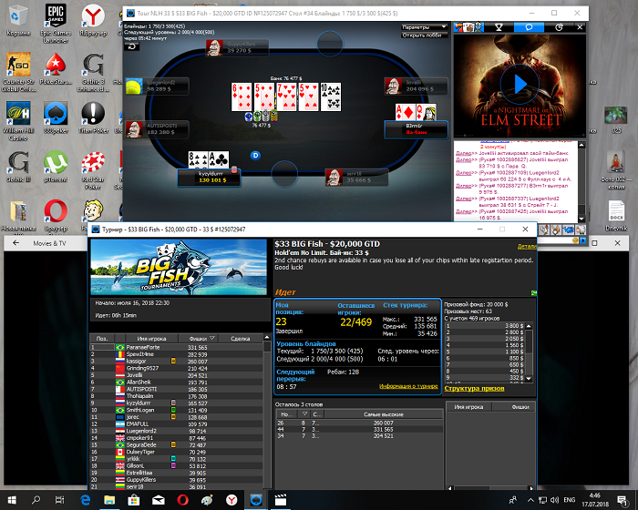Click serir18 player avatar at table
The height and width of the screenshot is (510, 638).
click(x=334, y=178)
